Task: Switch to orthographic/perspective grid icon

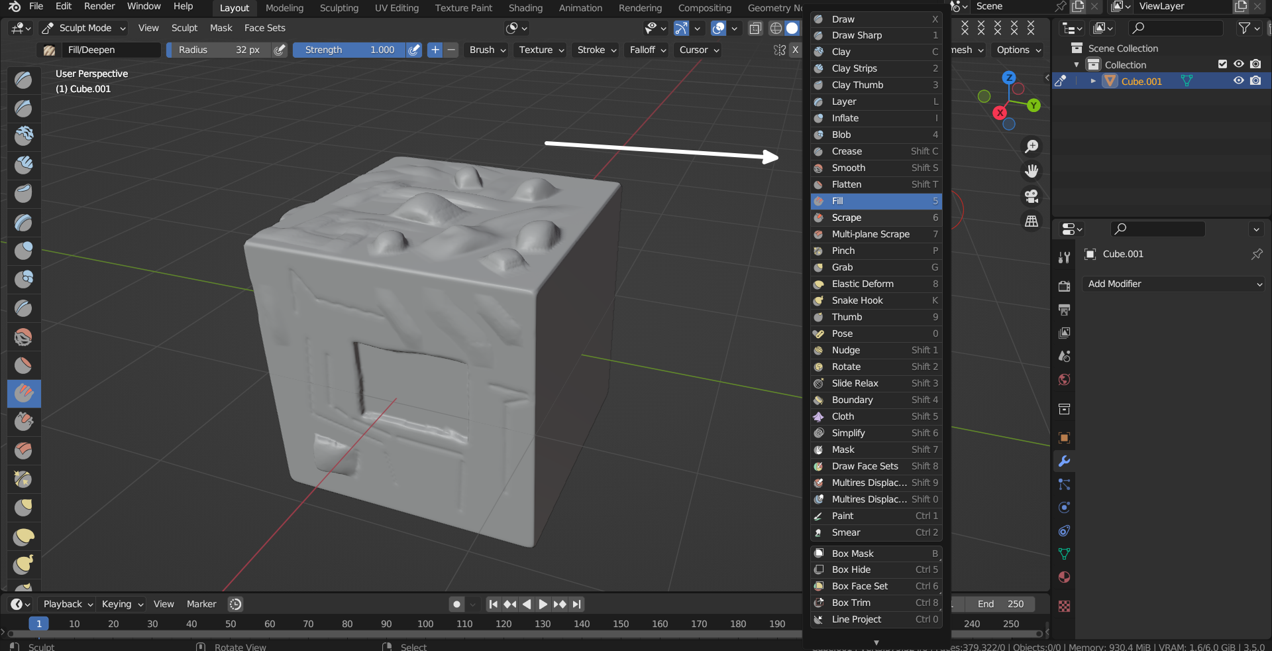Action: (x=1032, y=221)
